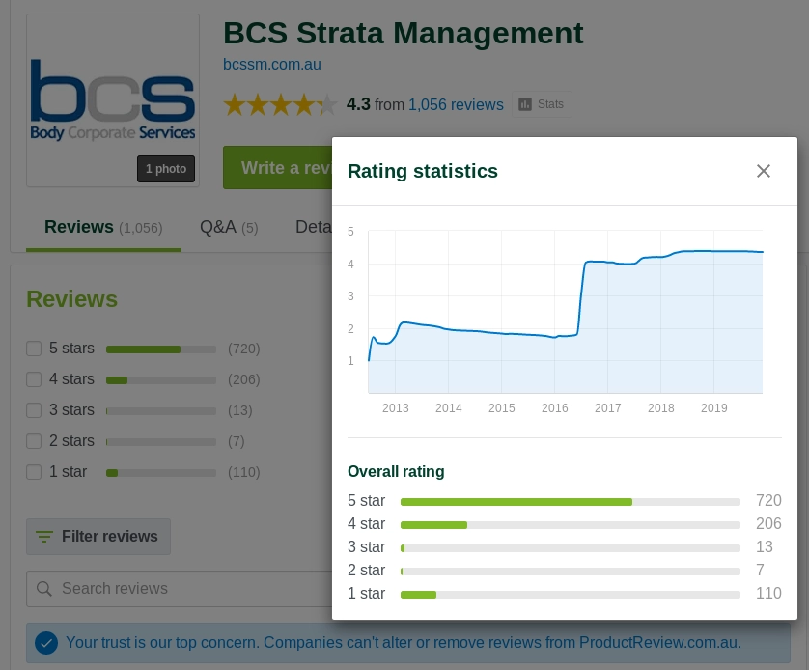Click the Write a review button

[278, 168]
